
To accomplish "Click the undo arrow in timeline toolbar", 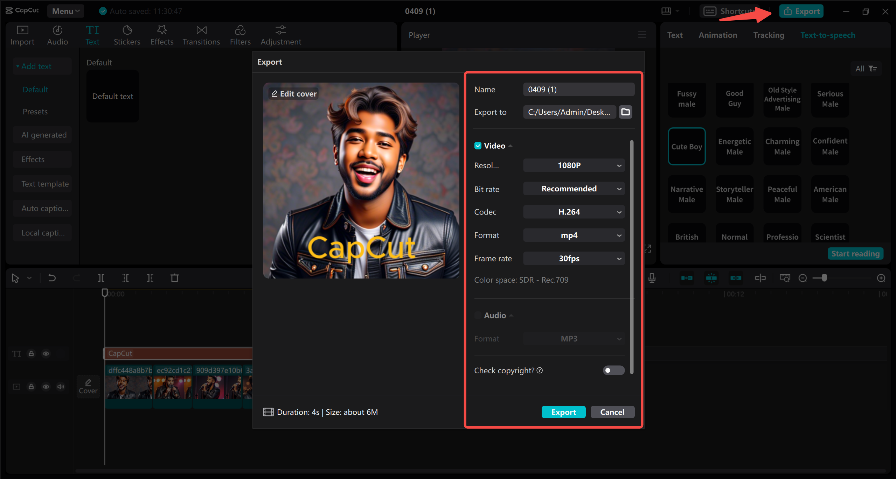I will coord(52,278).
